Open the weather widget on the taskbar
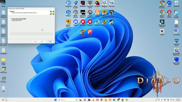This screenshot has width=182, height=102. coord(5,100)
